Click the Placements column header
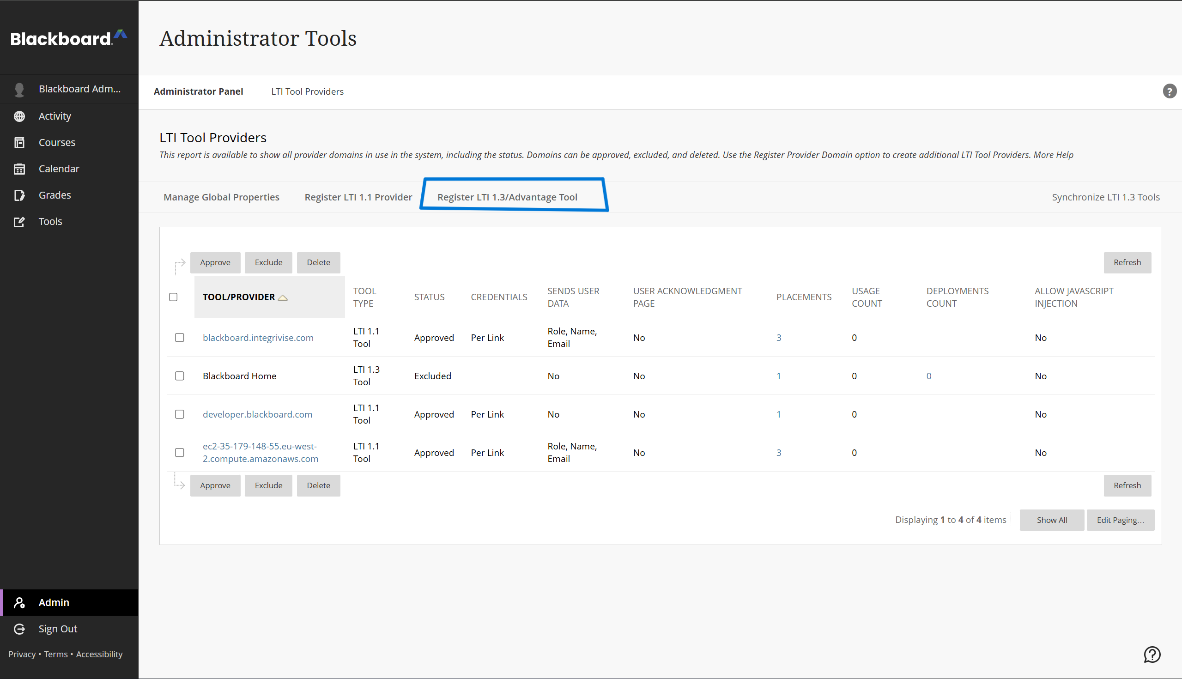Screen dimensions: 1182x679 tap(804, 297)
